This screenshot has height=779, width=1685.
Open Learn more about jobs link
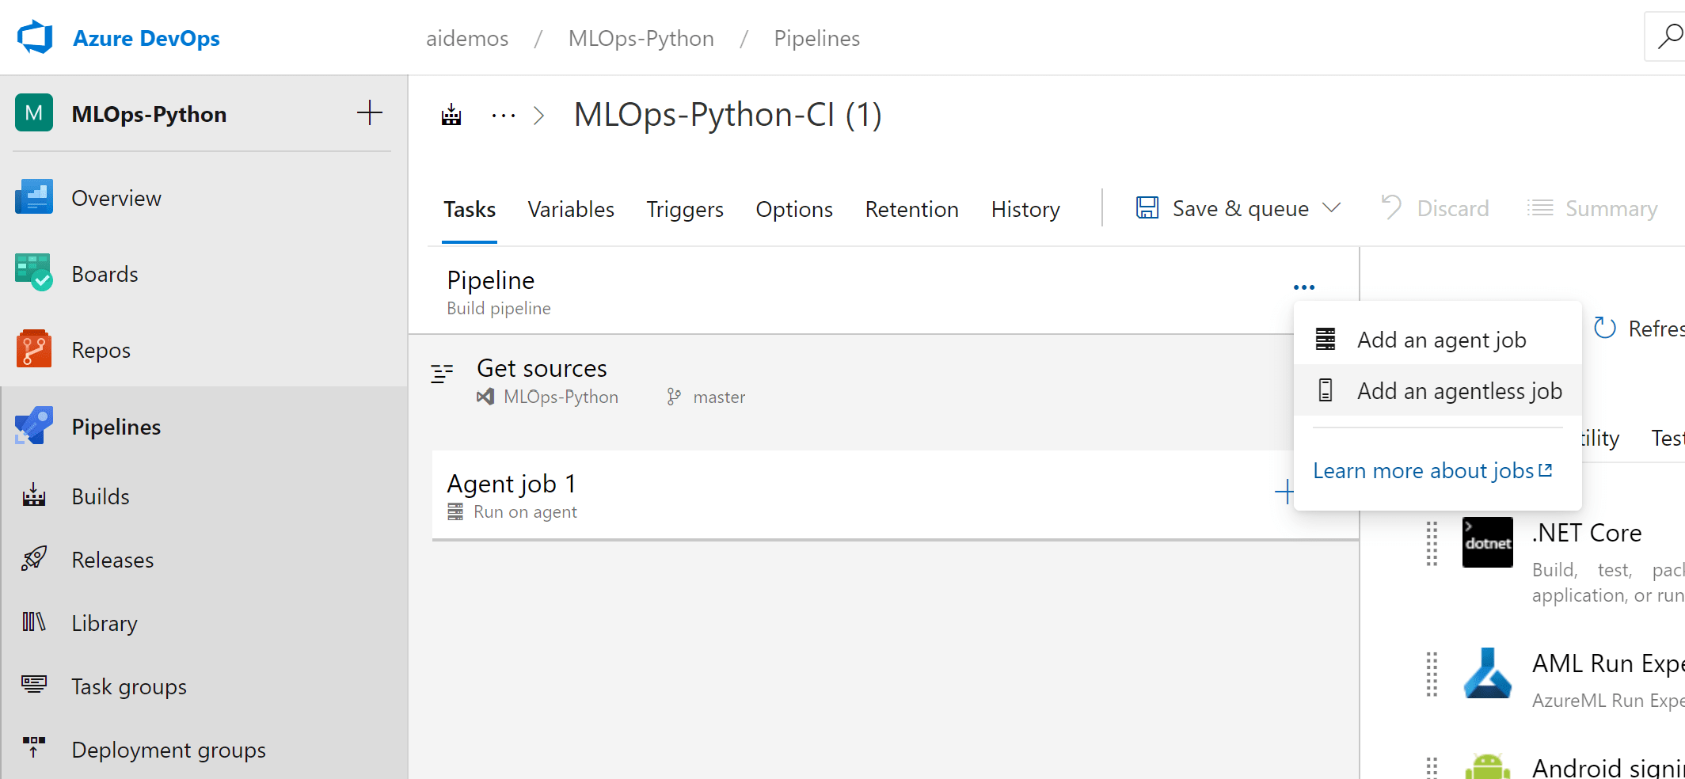pos(1432,470)
